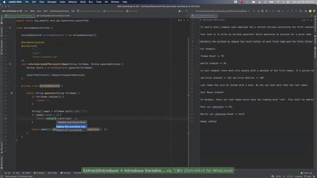
Task: Click the 'pathtoprogramming' breadcrumb
Action: pyautogui.click(x=59, y=11)
